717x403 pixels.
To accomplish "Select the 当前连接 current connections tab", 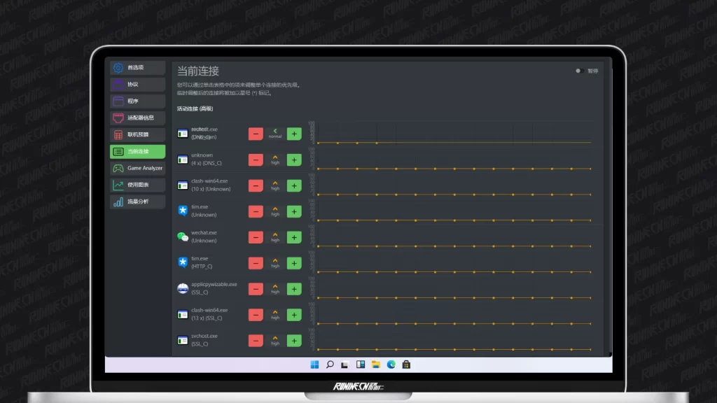I will click(x=137, y=151).
